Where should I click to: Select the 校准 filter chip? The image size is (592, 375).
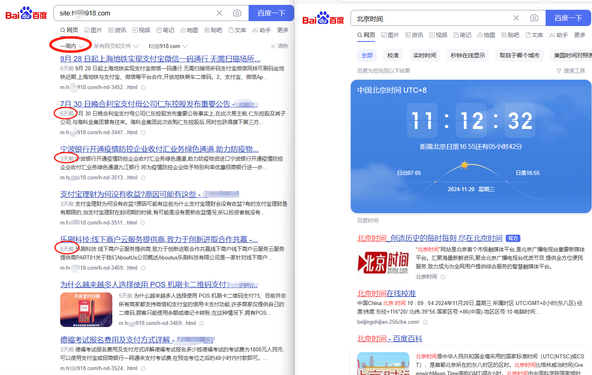393,55
